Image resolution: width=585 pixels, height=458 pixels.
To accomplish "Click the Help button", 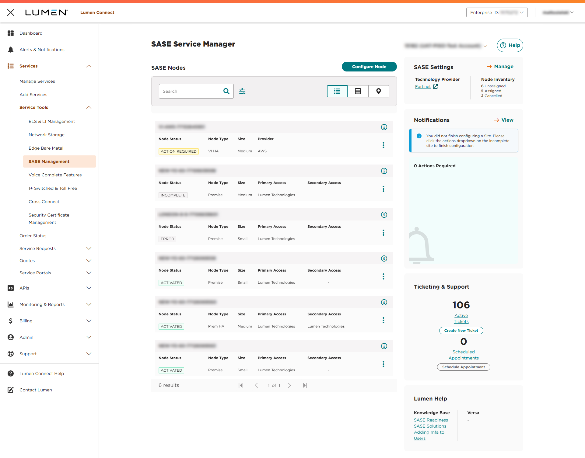I will pos(510,45).
